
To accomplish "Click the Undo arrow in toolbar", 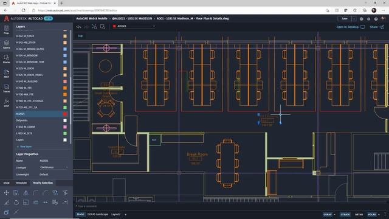I will [x=78, y=27].
